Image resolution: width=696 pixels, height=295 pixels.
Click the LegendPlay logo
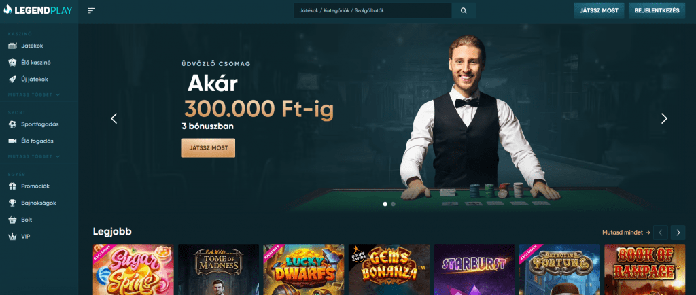click(x=38, y=10)
